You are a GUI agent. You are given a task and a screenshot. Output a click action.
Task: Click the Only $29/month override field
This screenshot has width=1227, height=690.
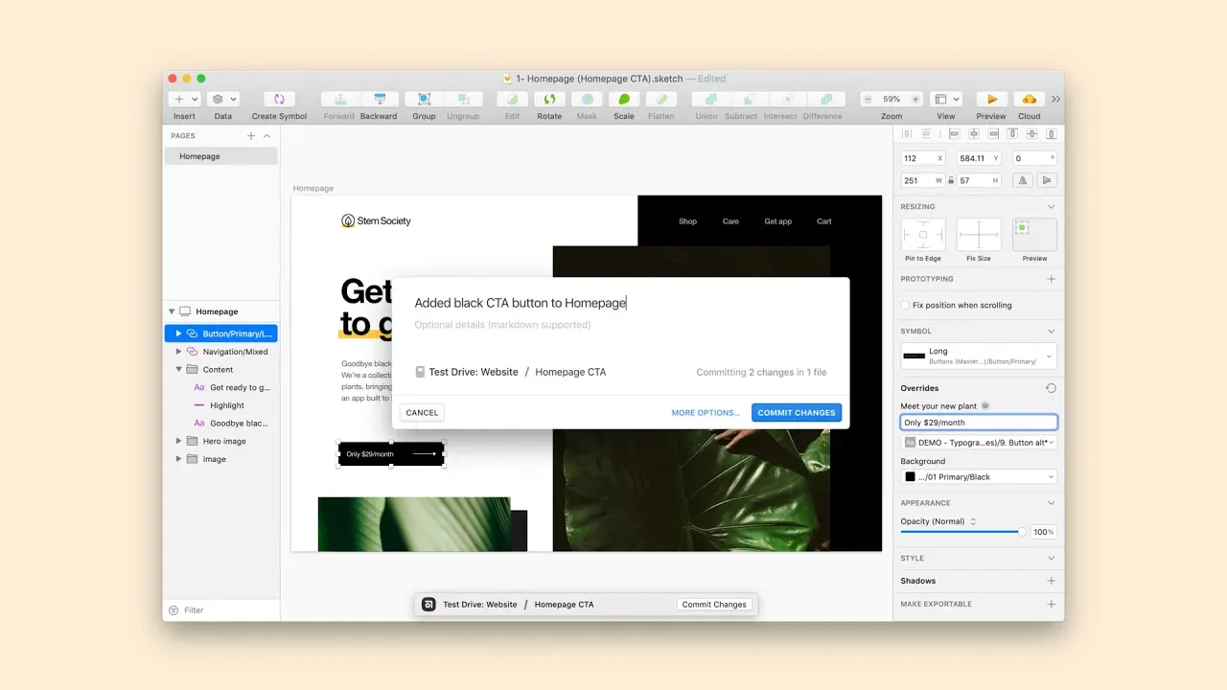[x=979, y=423]
